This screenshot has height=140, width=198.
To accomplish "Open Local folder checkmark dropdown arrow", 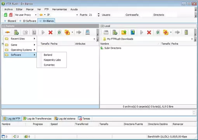I will tap(171, 32).
